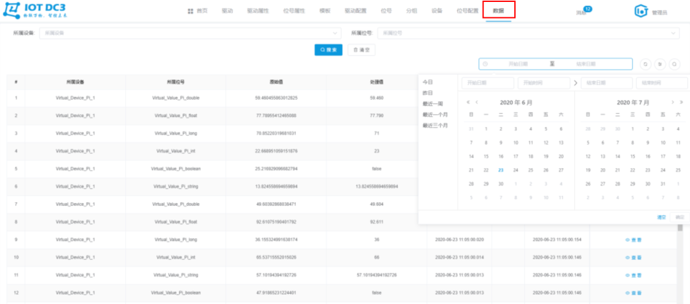The image size is (690, 304).
Task: Select June 30 in left calendar
Action: [501, 184]
